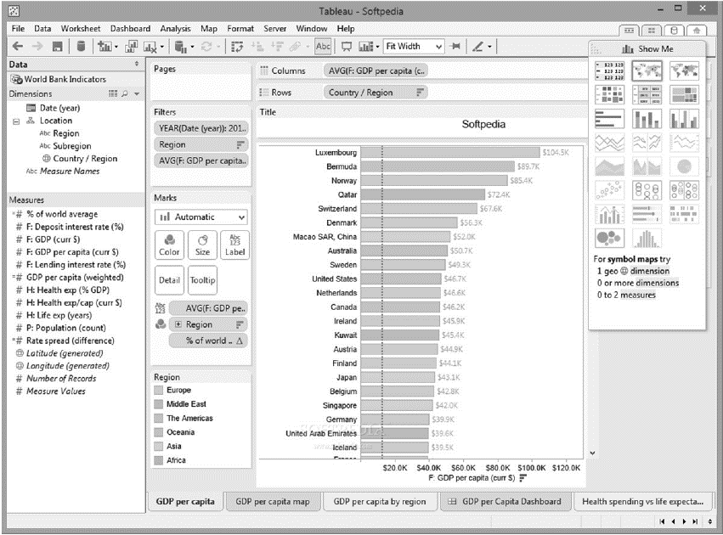
Task: Click the Luxembourg bar in chart
Action: click(450, 153)
